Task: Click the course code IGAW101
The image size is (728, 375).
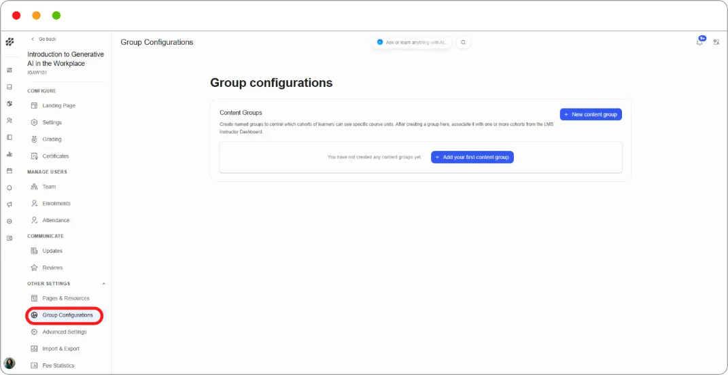Action: pyautogui.click(x=37, y=73)
